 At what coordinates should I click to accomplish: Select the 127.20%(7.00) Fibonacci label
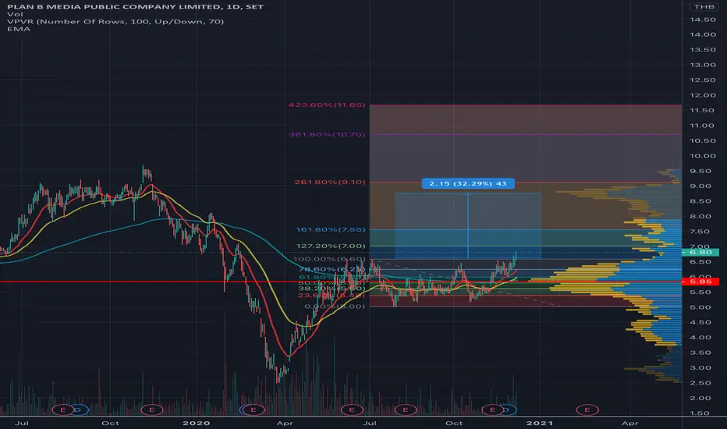(x=331, y=246)
